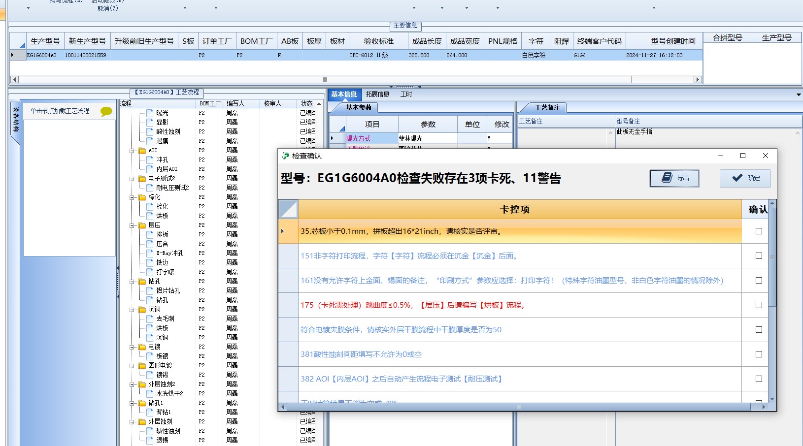Tick the checkbox for item 382 AOI row
The height and width of the screenshot is (446, 803).
(x=759, y=379)
